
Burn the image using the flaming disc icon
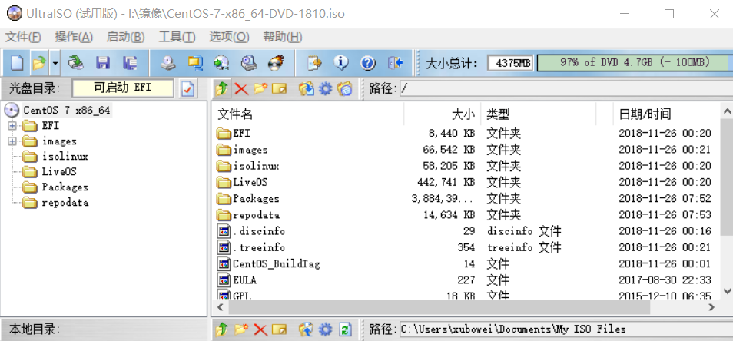(x=276, y=63)
